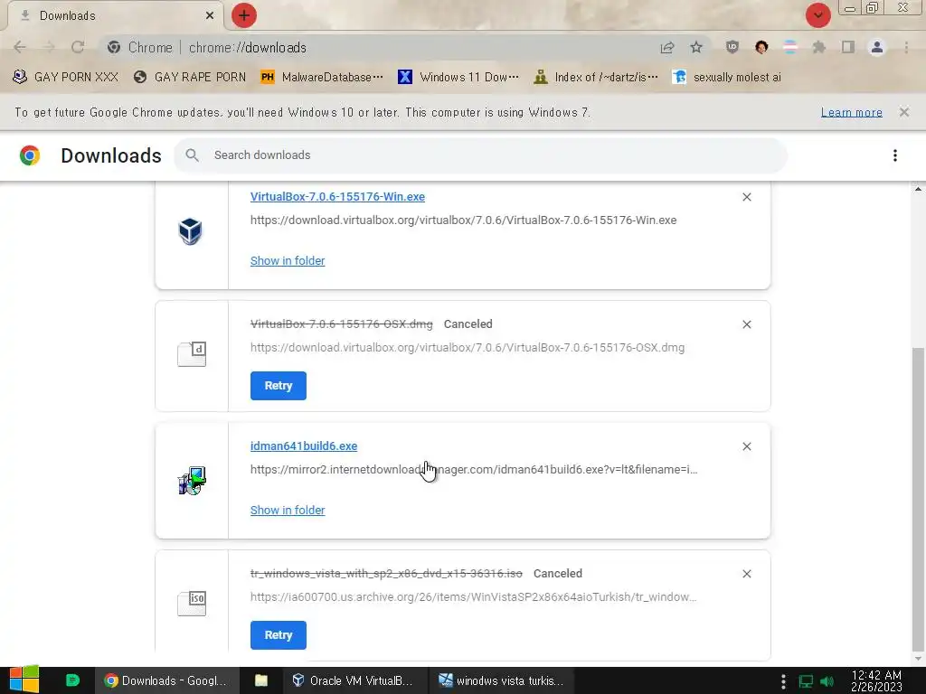This screenshot has width=926, height=694.
Task: Open the MalwareDatabase bookmark
Action: pyautogui.click(x=322, y=77)
